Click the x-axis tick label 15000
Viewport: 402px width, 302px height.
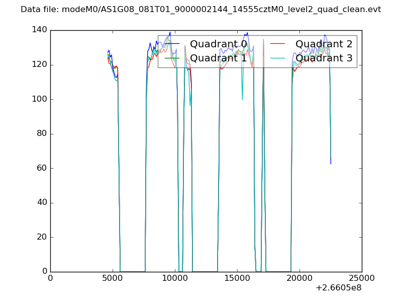237,278
